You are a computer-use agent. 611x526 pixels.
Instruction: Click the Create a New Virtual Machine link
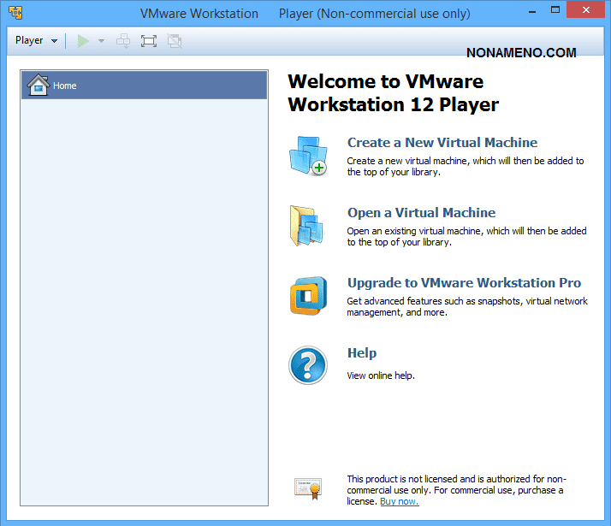[442, 143]
